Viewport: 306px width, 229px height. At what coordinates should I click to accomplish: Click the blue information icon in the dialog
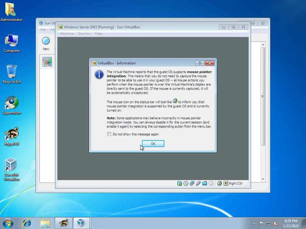click(x=99, y=75)
